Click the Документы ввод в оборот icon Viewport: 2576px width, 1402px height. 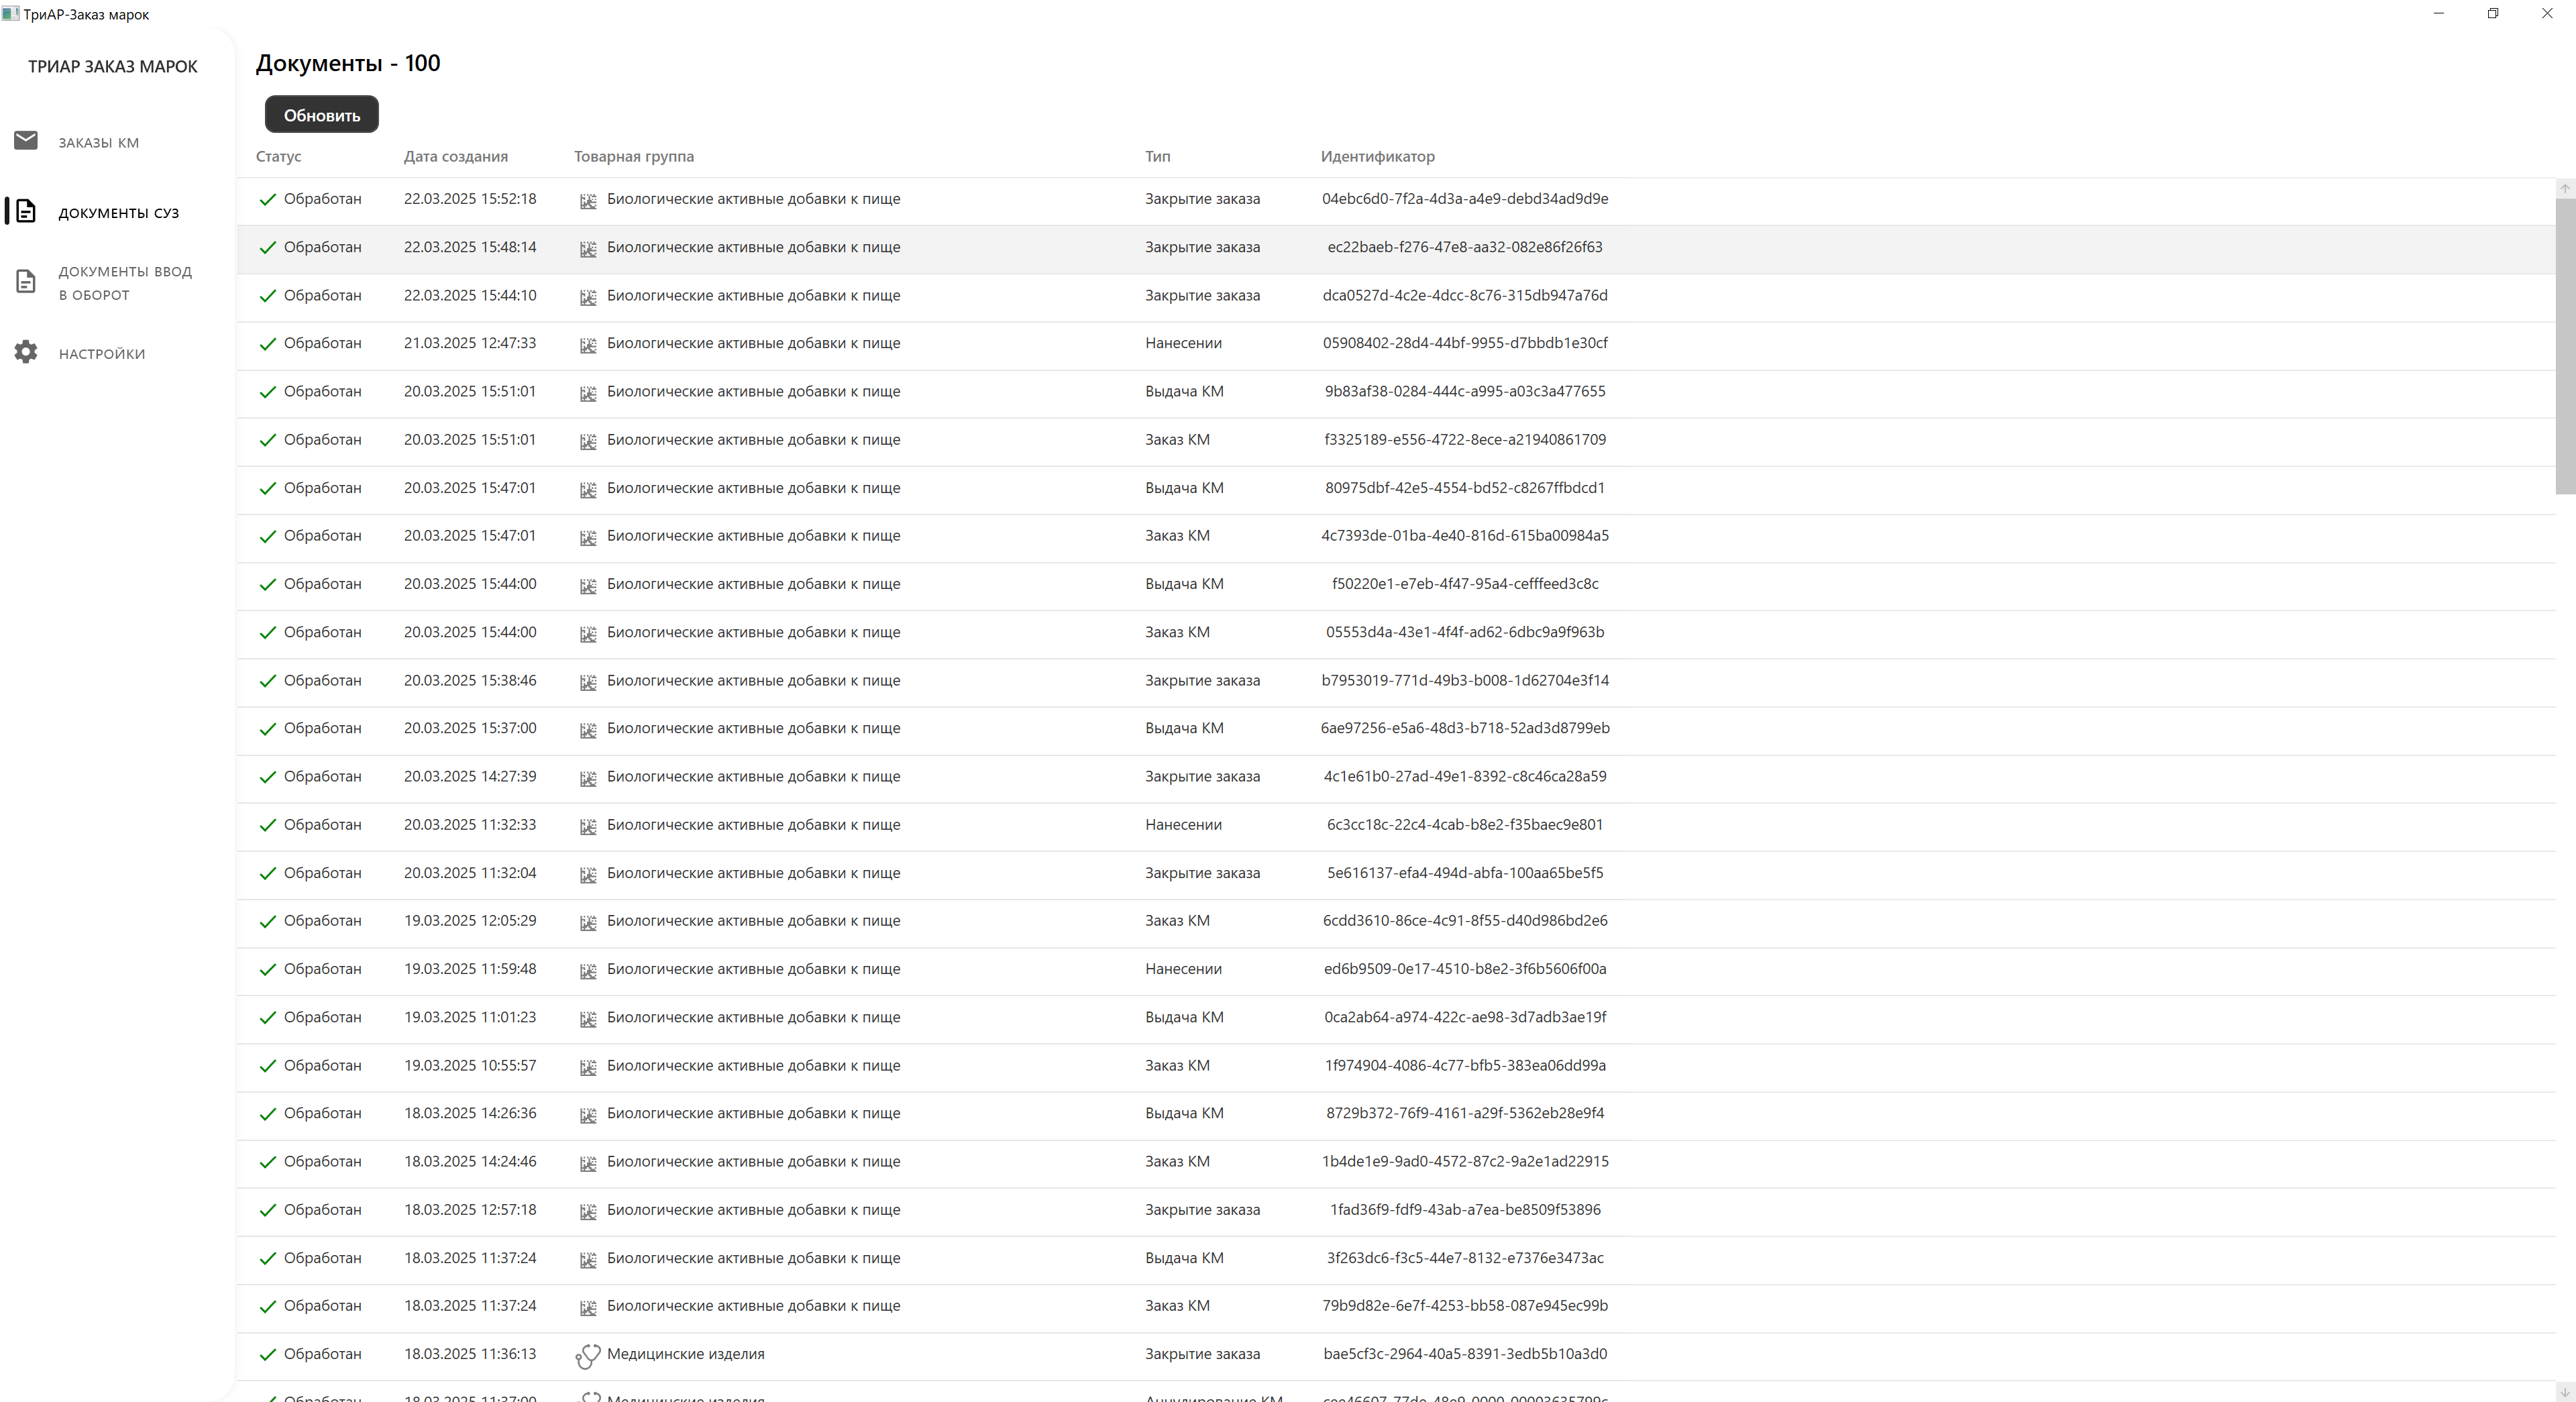pos(26,282)
